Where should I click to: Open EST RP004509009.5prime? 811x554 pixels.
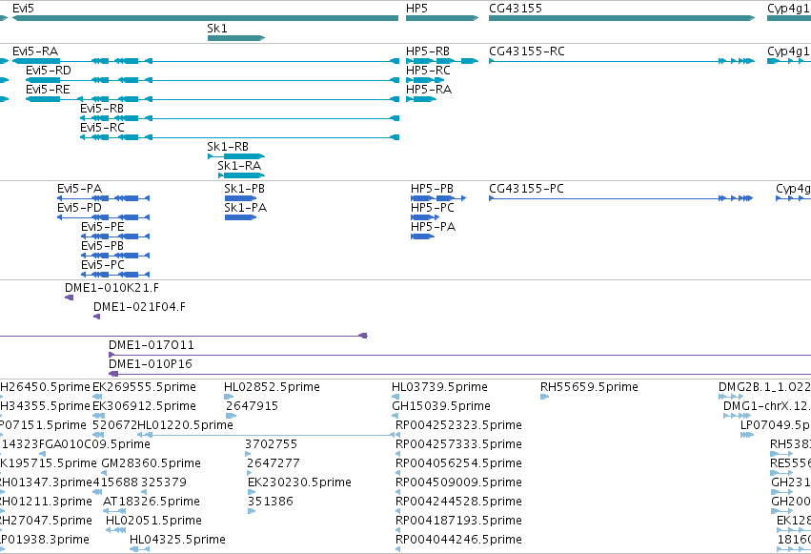tap(458, 483)
